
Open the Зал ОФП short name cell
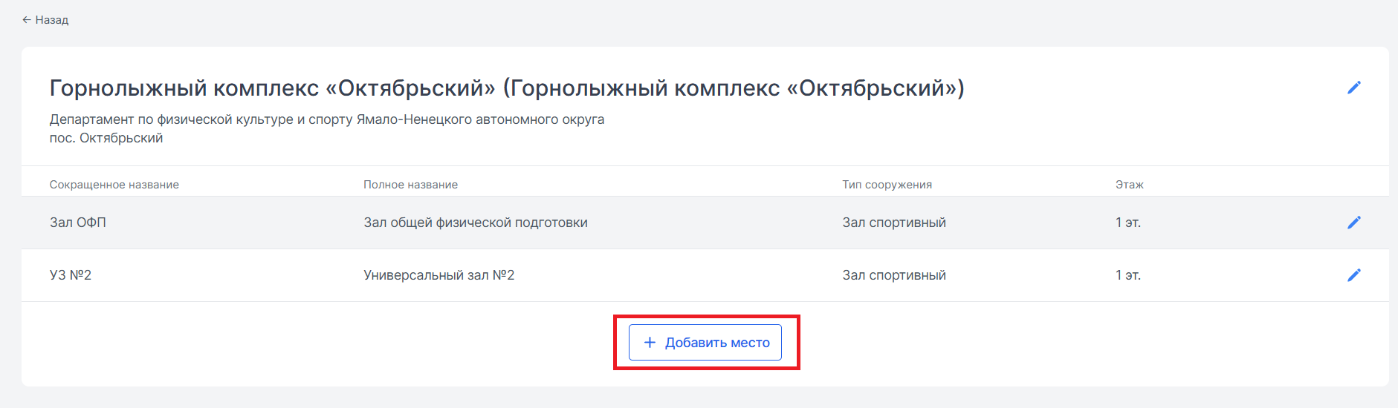pyautogui.click(x=78, y=223)
